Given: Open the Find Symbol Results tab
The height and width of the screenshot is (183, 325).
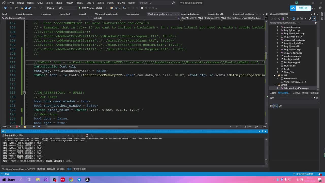Looking at the screenshot, I should click(79, 169).
